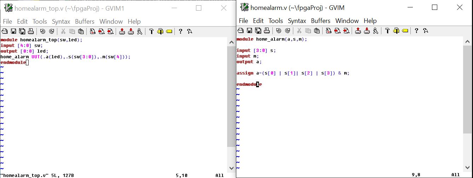473x178 pixels.
Task: Click Load Session icon in homealarm.v toolbar
Action: coord(358,31)
